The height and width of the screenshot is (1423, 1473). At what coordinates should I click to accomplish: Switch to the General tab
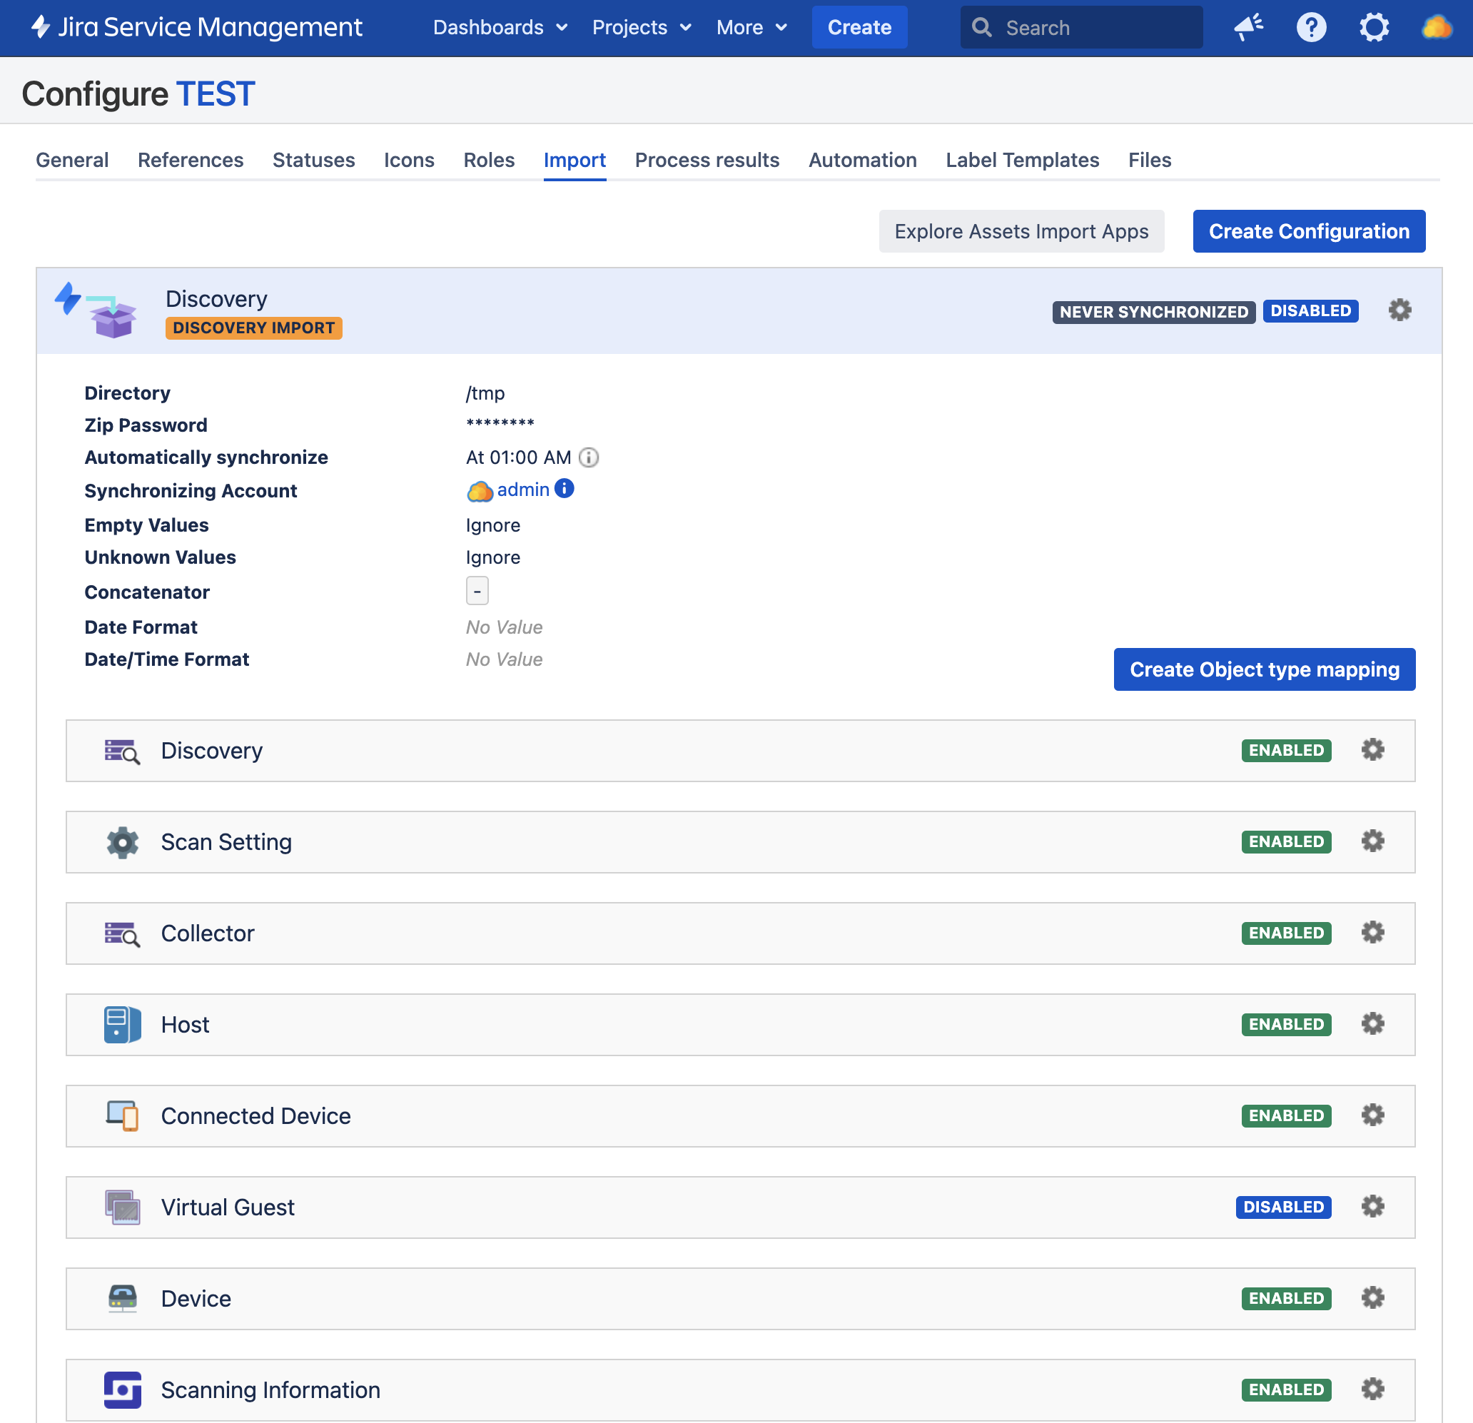(72, 160)
